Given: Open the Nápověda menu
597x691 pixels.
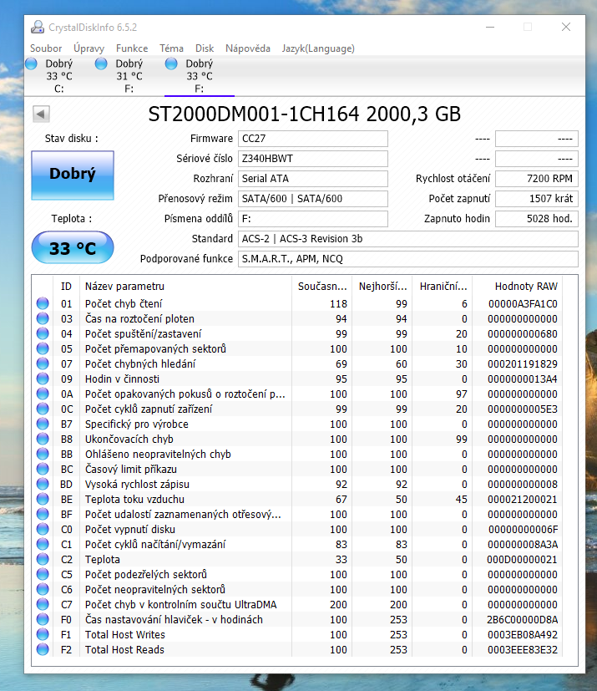Looking at the screenshot, I should click(x=248, y=48).
